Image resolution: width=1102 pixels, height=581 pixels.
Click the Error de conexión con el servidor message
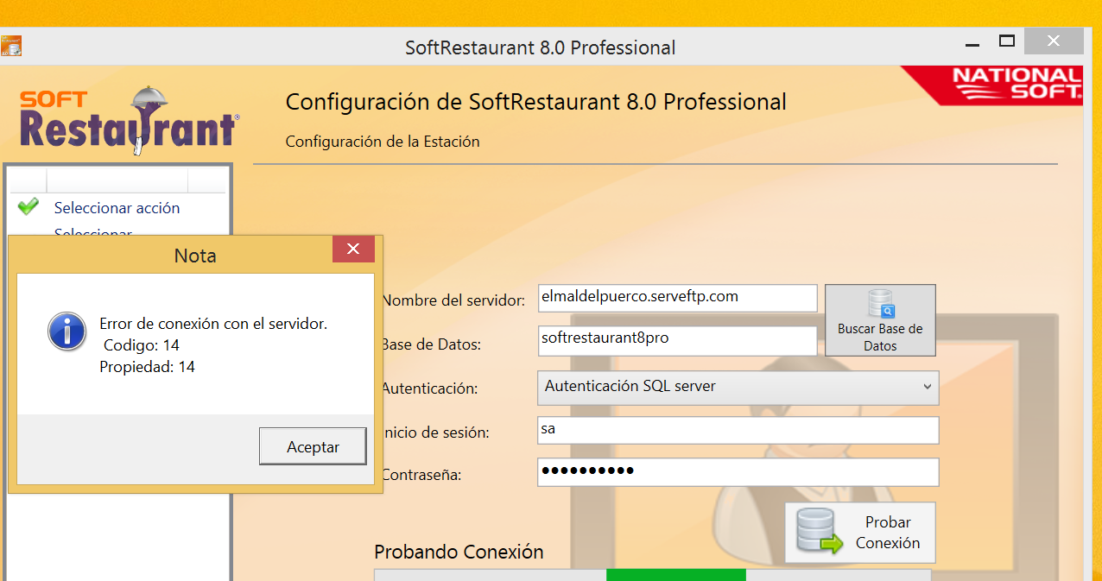point(213,325)
